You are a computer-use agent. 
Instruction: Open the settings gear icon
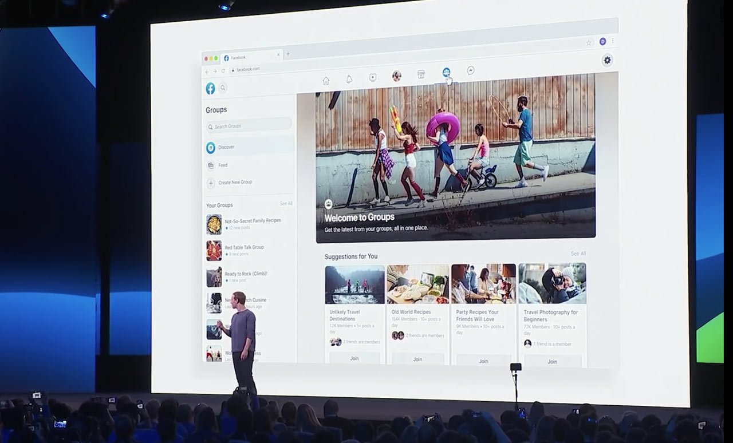[x=608, y=60]
